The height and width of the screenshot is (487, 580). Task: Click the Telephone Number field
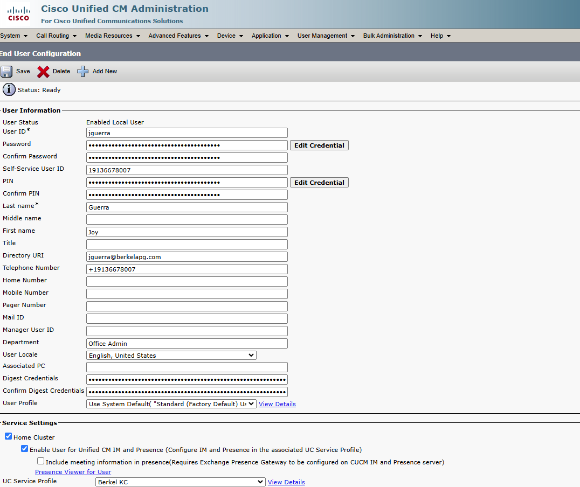pos(187,269)
